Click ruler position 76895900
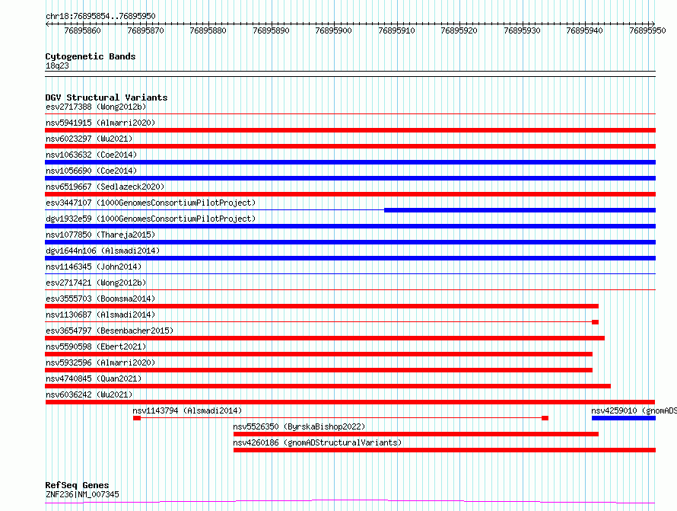Screen dimensions: 677x511 click(334, 30)
